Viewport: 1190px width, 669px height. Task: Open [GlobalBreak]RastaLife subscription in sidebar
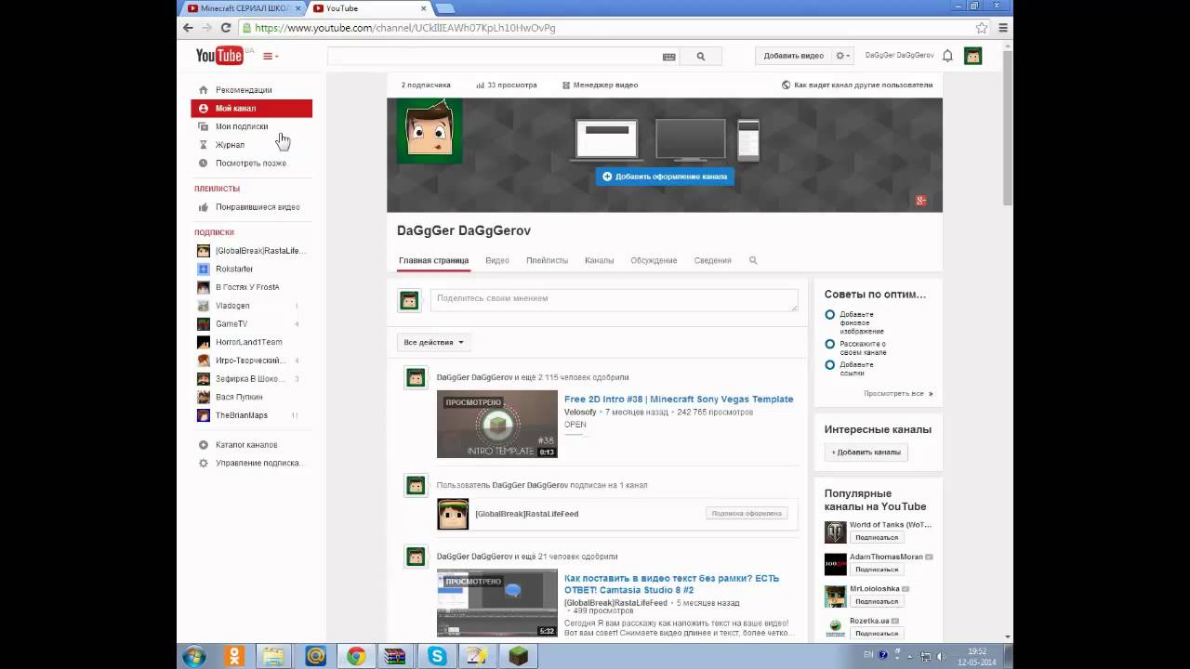[x=251, y=251]
